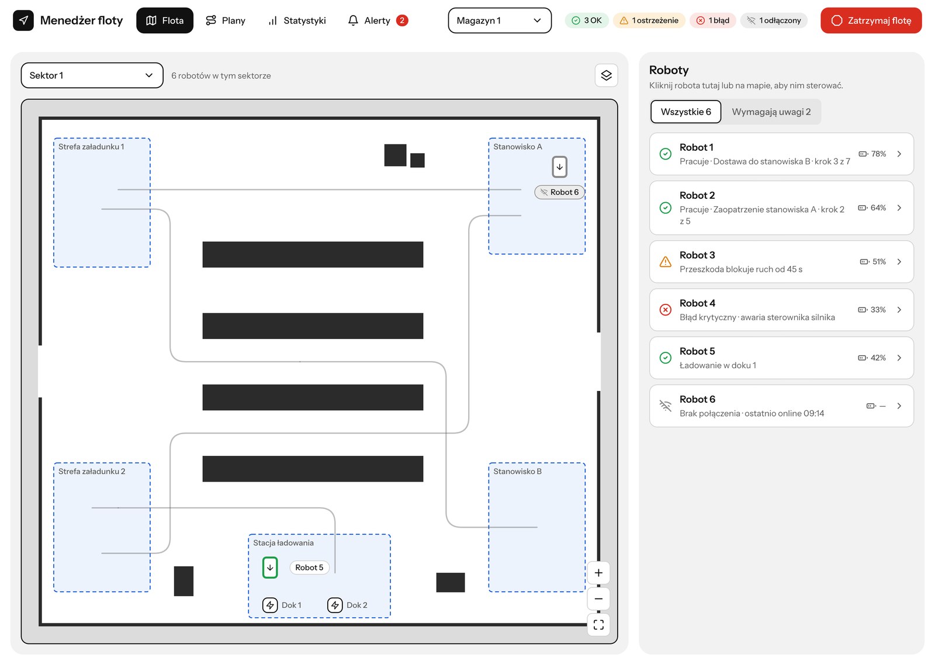Screen dimensions: 935x665
Task: Open the Robot 3 card
Action: pyautogui.click(x=781, y=262)
